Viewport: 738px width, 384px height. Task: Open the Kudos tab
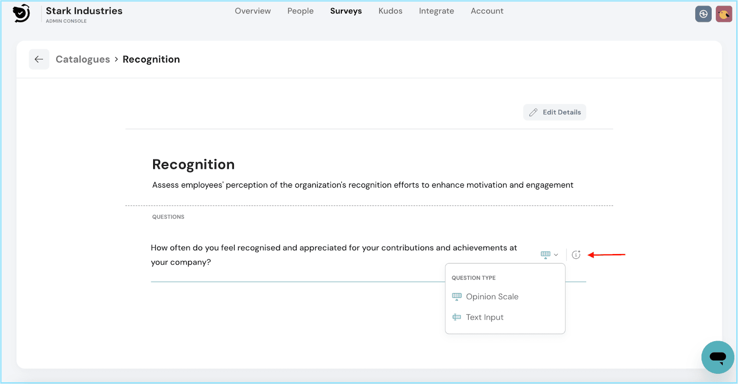tap(390, 11)
